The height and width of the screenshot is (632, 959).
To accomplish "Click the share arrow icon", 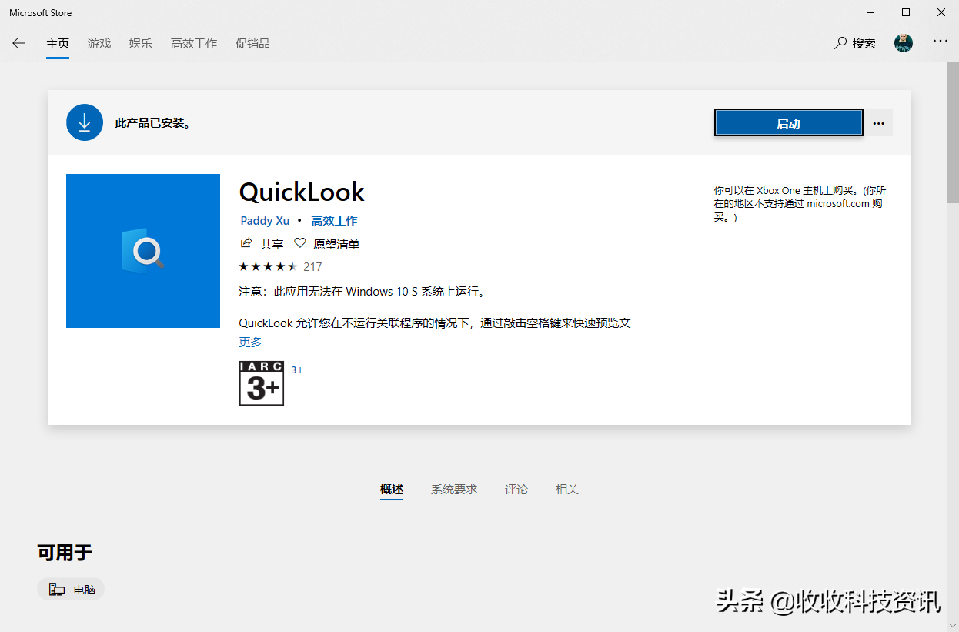I will point(246,243).
